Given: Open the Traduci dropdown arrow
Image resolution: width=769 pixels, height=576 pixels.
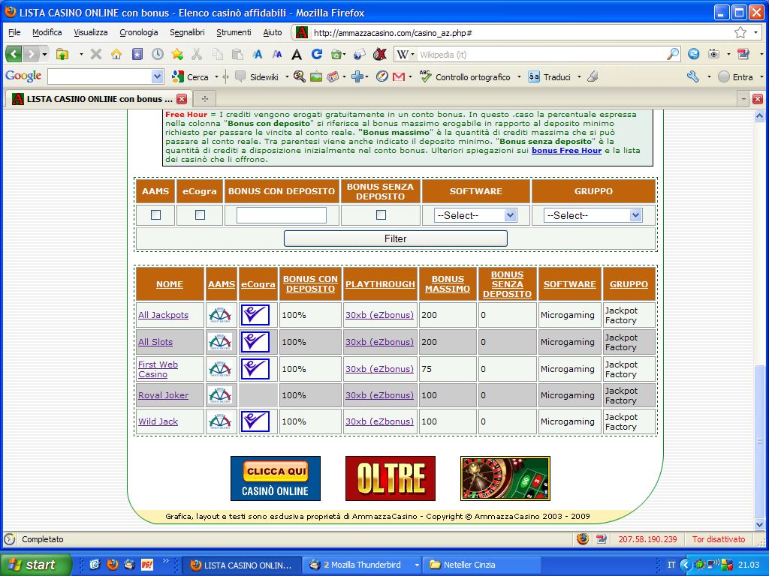Looking at the screenshot, I should (579, 77).
